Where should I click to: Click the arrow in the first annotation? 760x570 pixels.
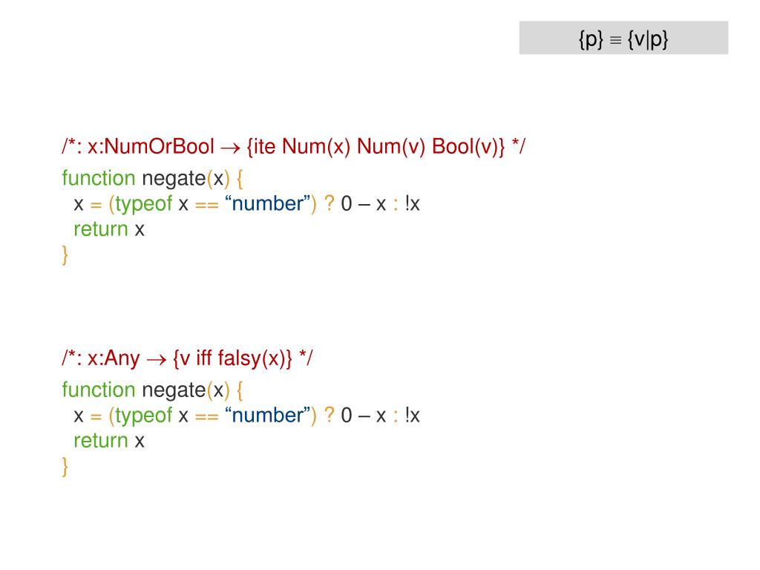pyautogui.click(x=230, y=148)
